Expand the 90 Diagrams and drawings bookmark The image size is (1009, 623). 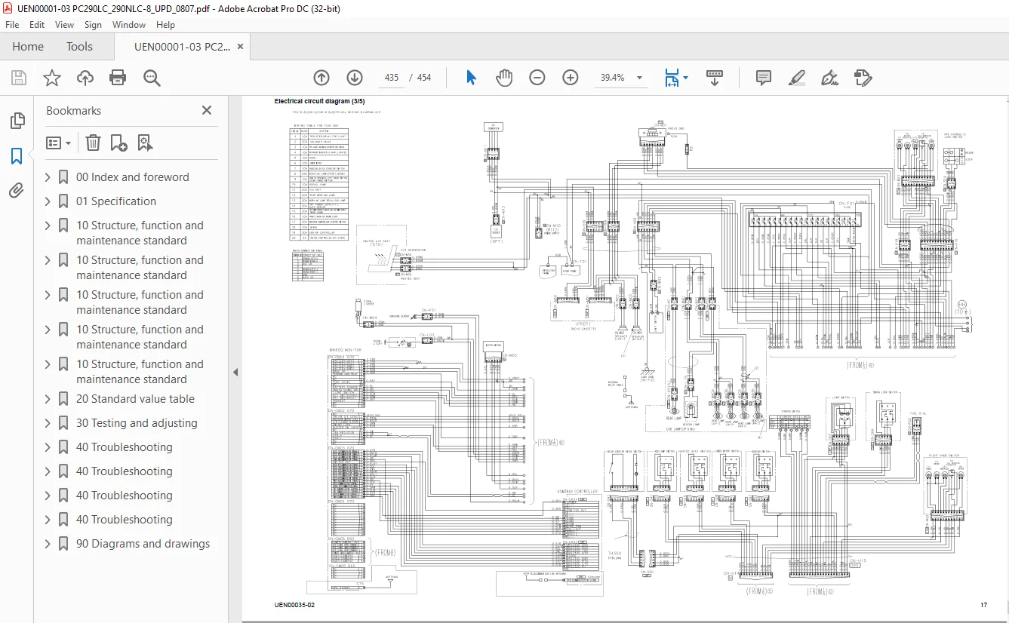(x=48, y=544)
